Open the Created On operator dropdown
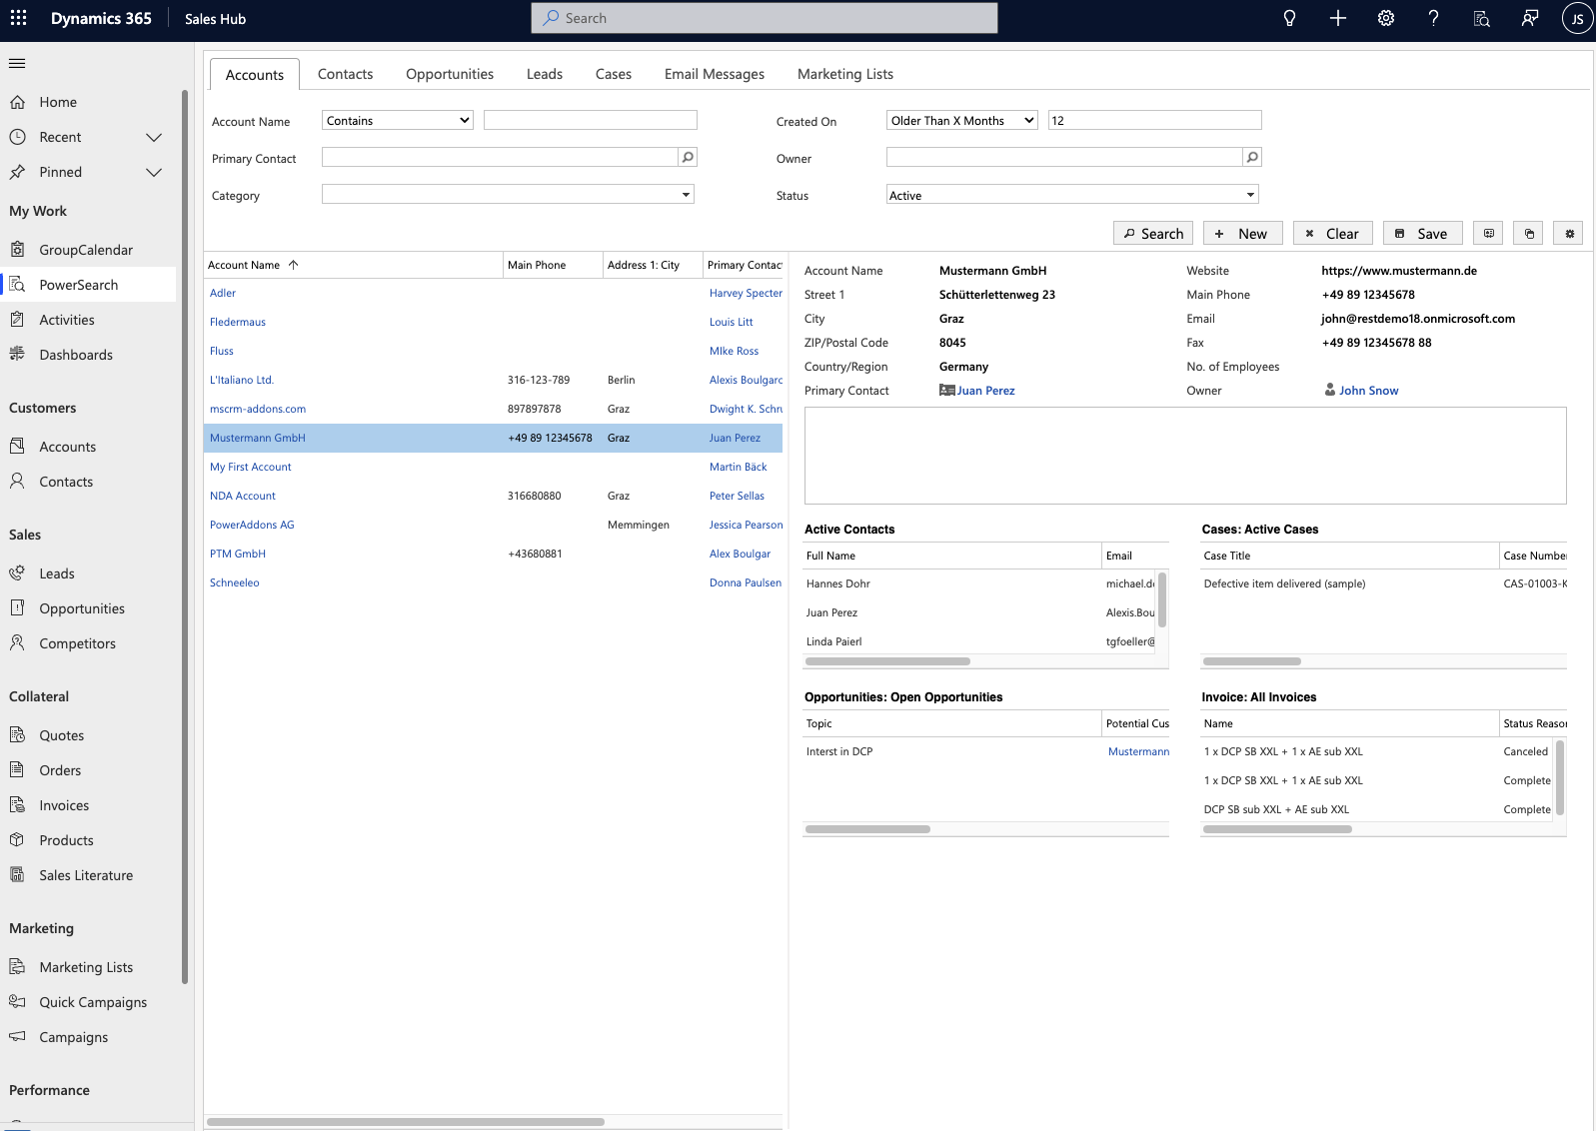The height and width of the screenshot is (1131, 1596). pyautogui.click(x=962, y=120)
